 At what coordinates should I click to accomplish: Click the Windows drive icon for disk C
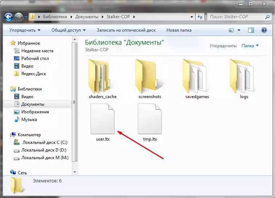point(17,142)
